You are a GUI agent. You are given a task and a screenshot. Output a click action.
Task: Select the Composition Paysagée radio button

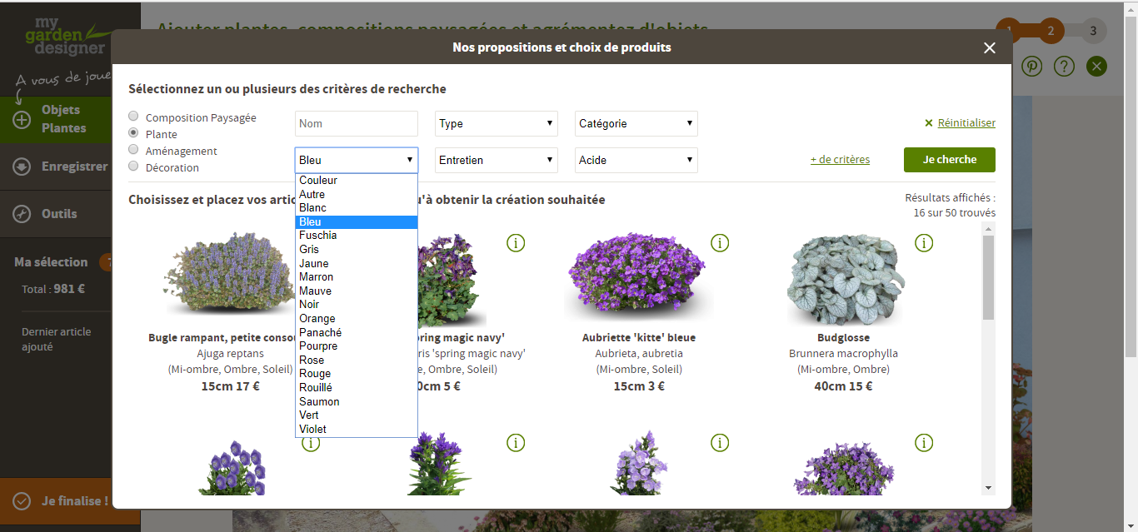[x=133, y=116]
